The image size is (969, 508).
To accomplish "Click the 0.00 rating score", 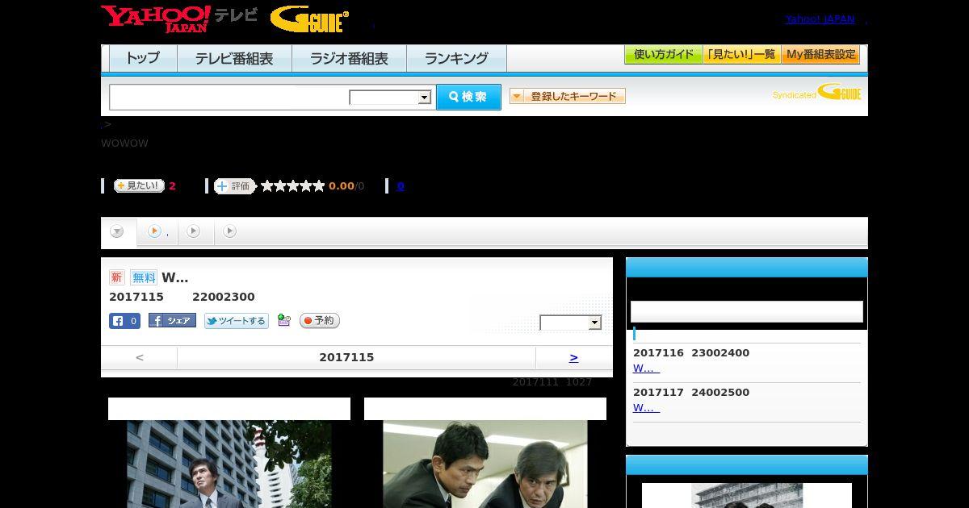I will (342, 186).
